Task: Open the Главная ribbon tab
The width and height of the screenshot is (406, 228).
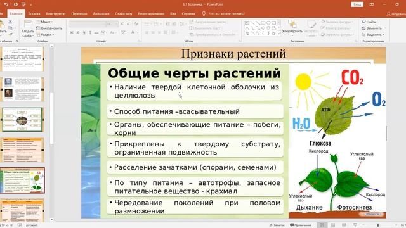Action: pos(16,14)
